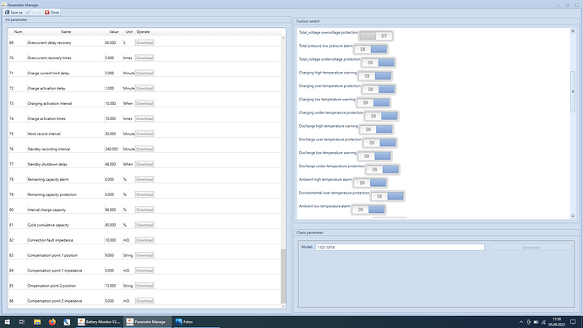Image resolution: width=583 pixels, height=328 pixels.
Task: Download Remaining capacity alarm parameter
Action: point(144,179)
